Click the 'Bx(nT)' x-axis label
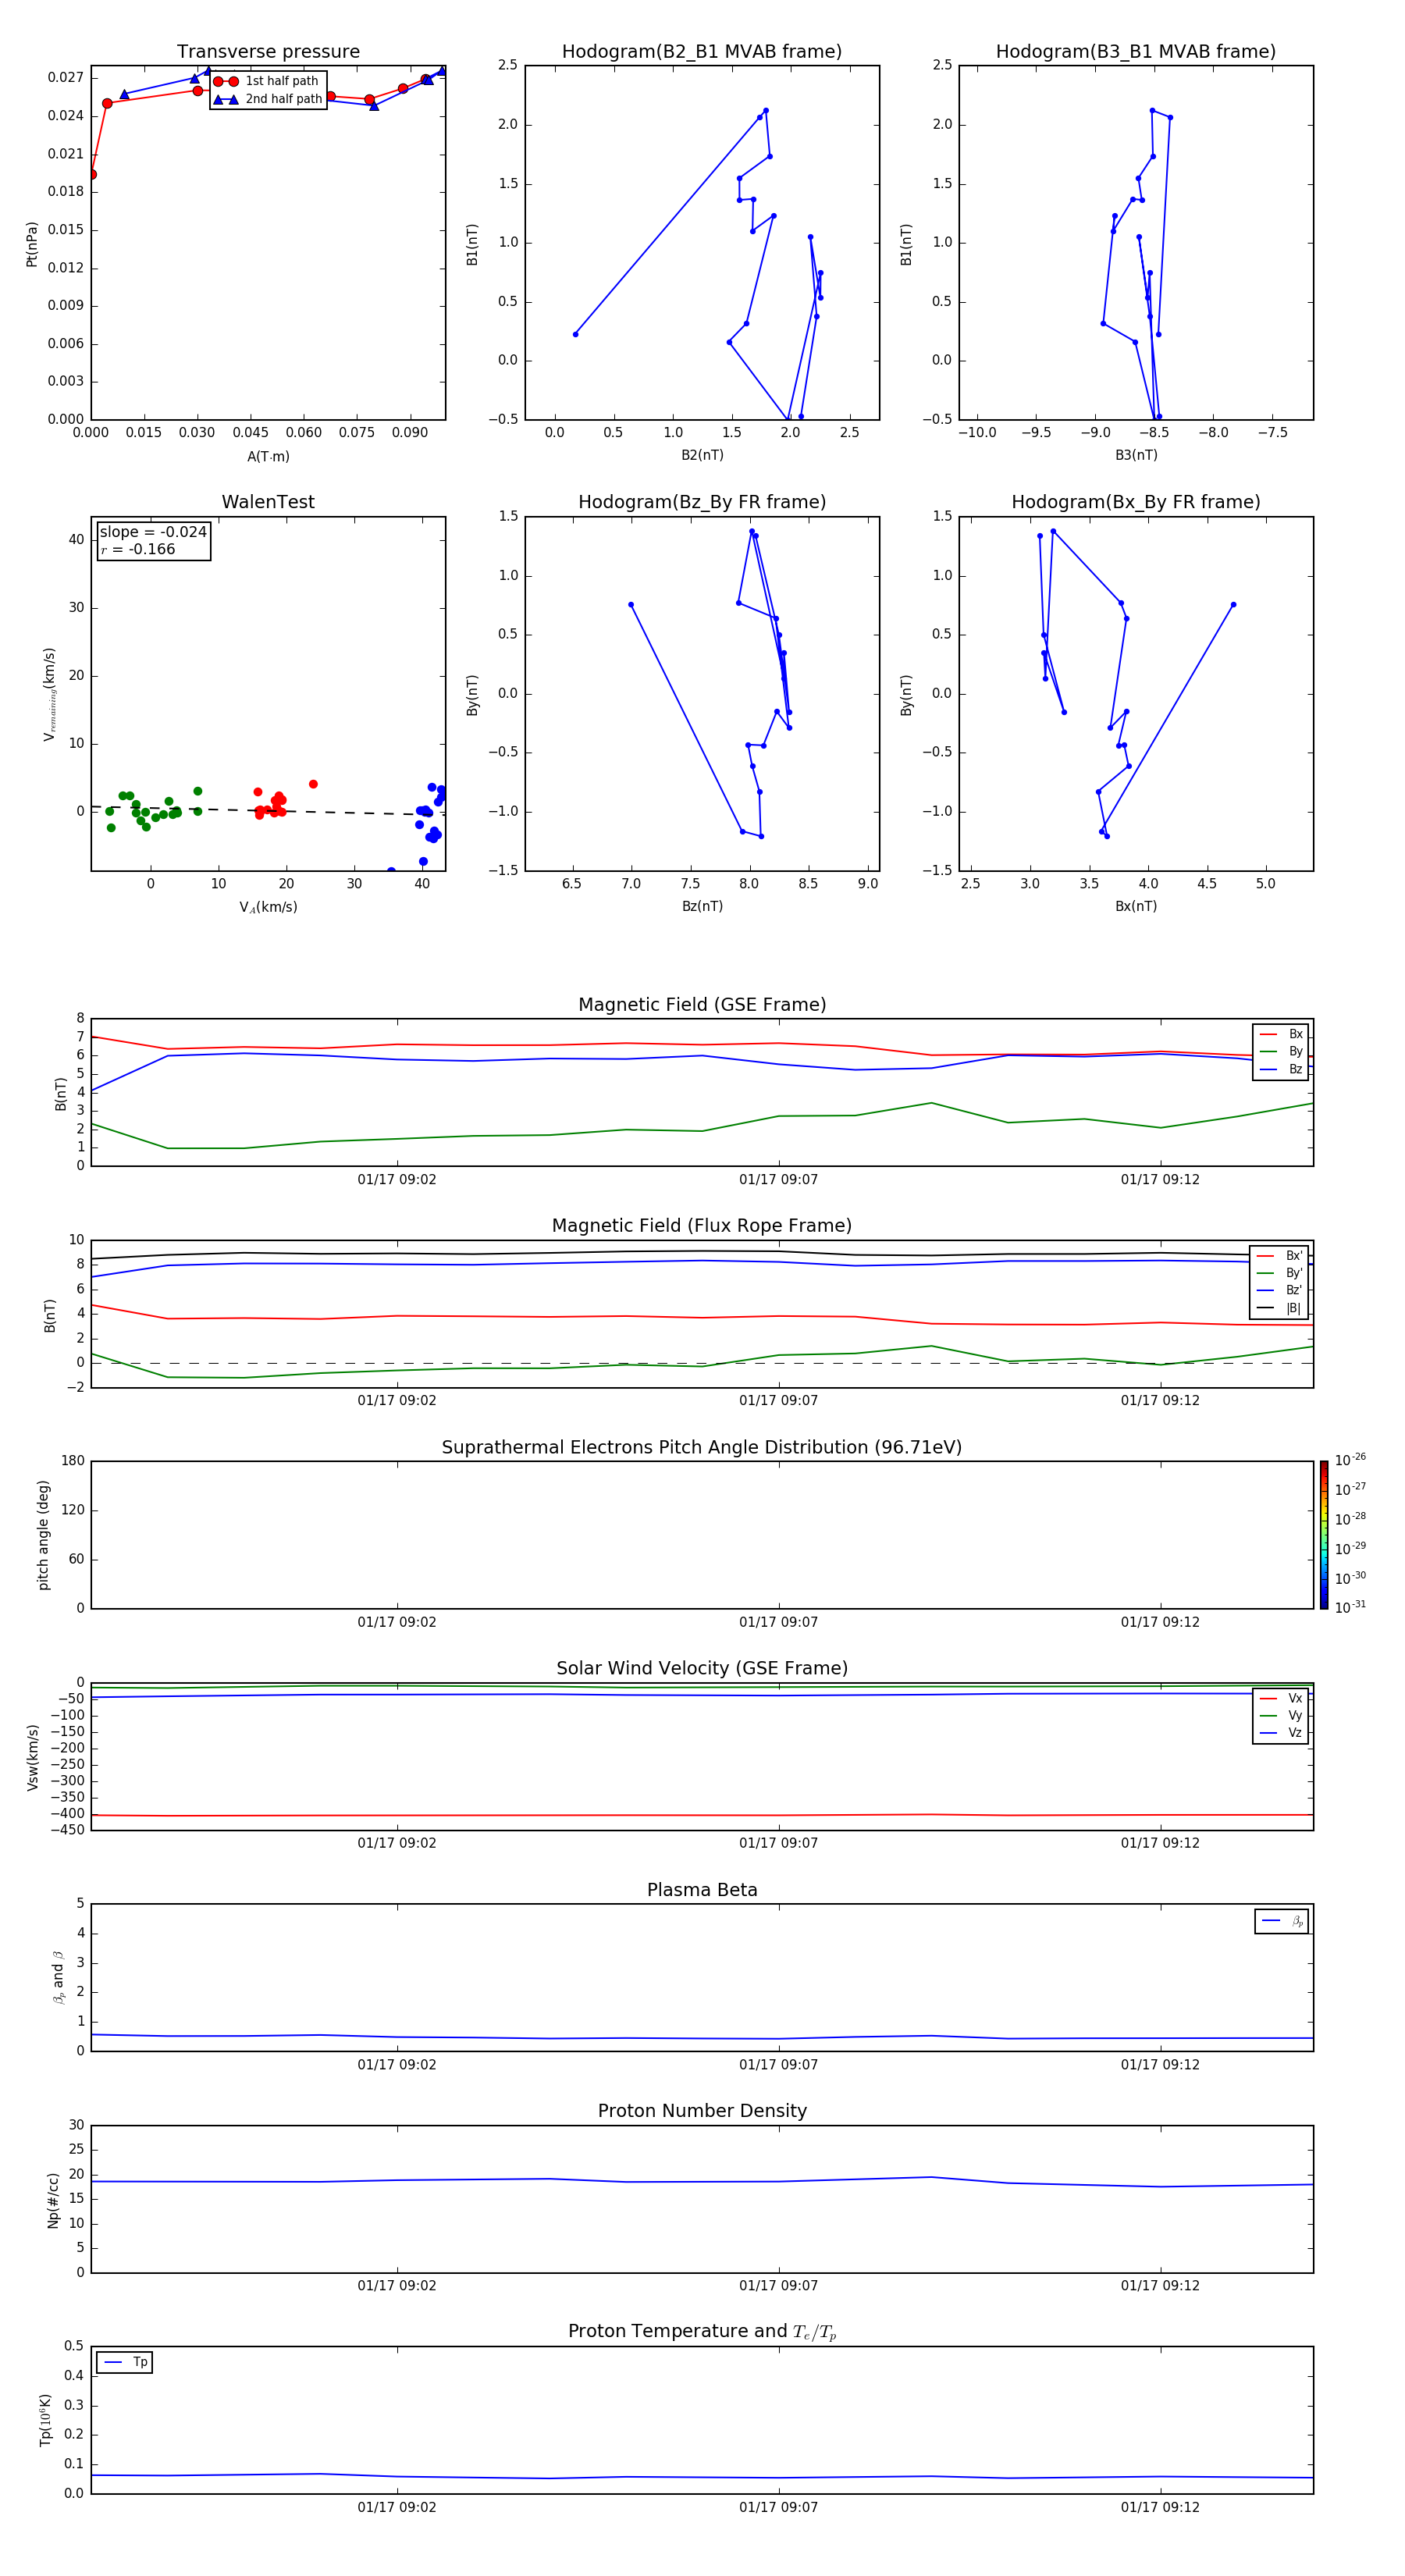The image size is (1405, 2576). point(1136,906)
